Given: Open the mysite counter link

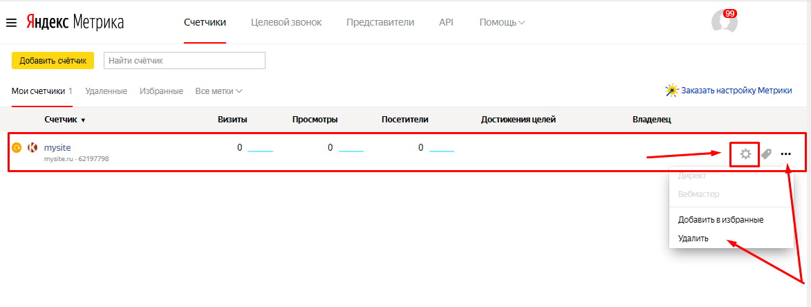Looking at the screenshot, I should click(57, 147).
